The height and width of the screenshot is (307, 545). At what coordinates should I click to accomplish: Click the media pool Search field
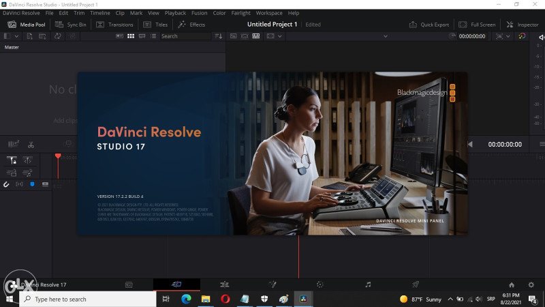point(185,36)
